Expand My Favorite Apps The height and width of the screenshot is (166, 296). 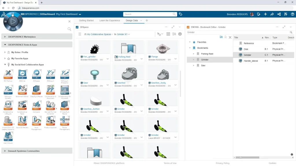(x=5, y=58)
